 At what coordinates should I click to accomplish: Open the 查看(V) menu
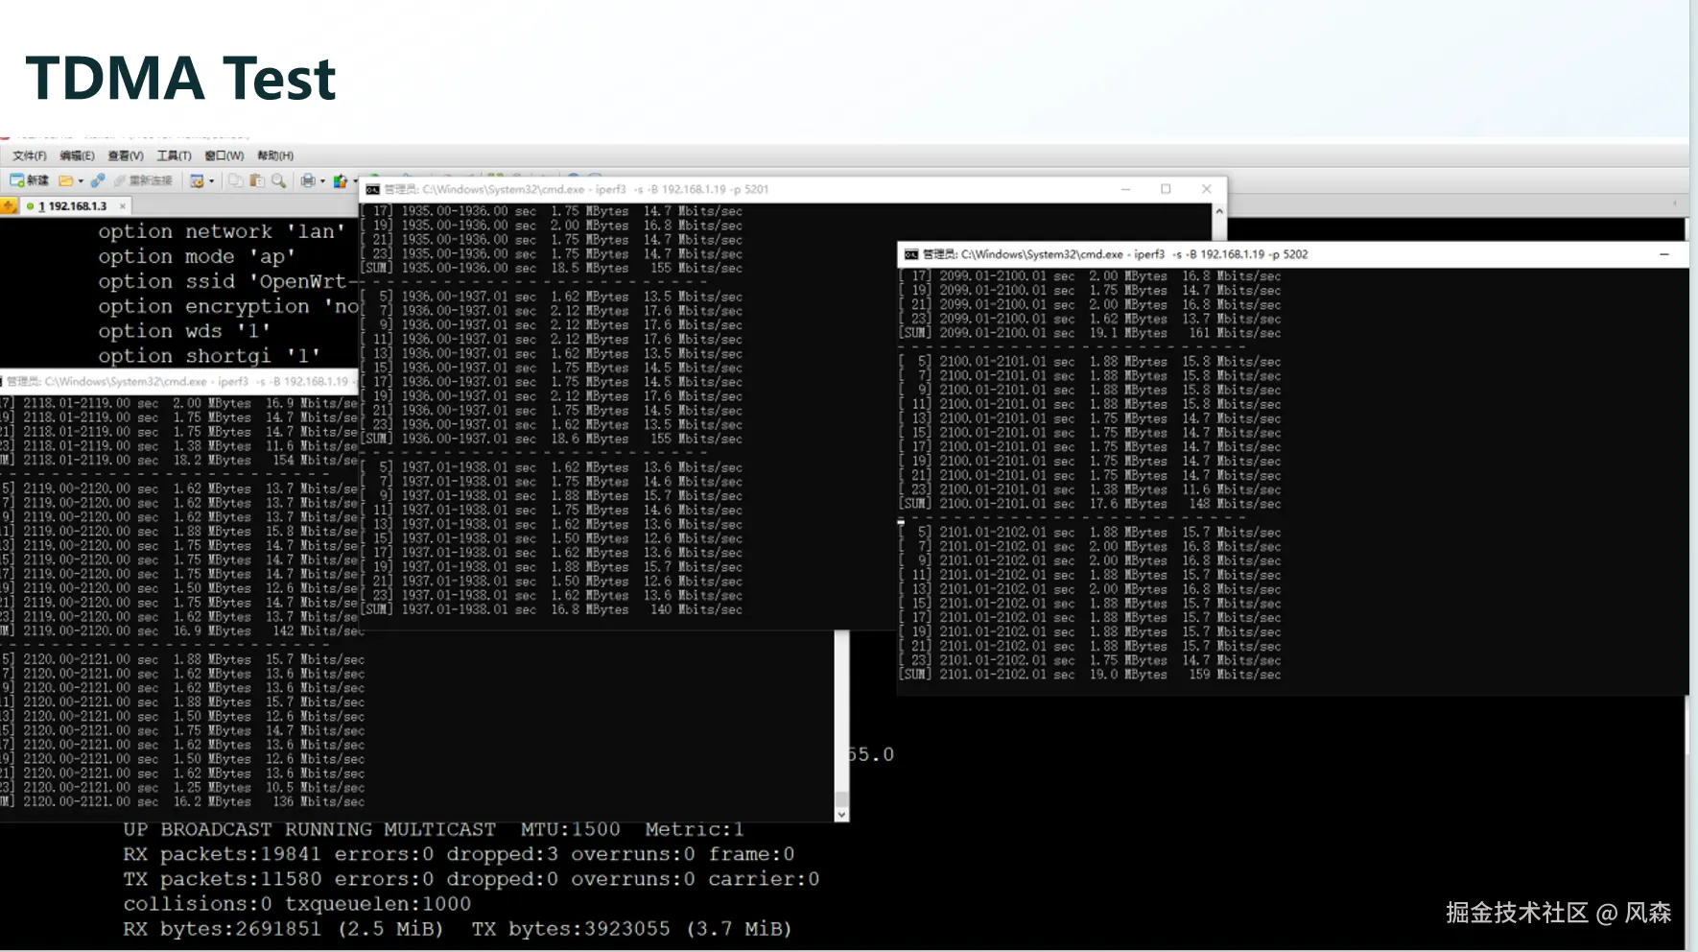click(x=126, y=155)
